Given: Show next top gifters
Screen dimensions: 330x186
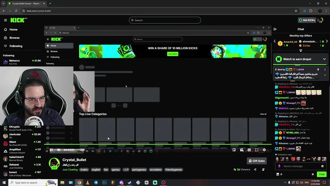Looking at the screenshot, I should tap(327, 41).
